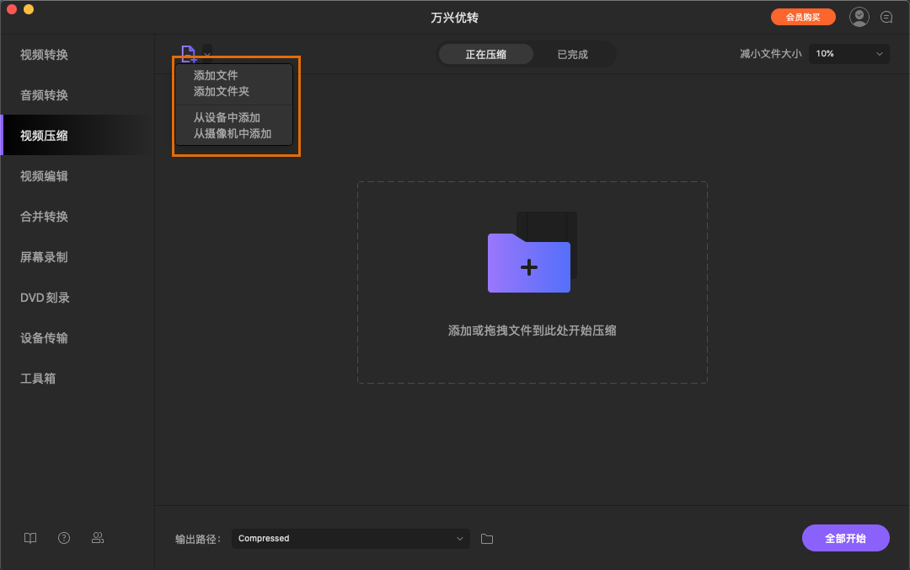Click the user account avatar icon

click(859, 16)
